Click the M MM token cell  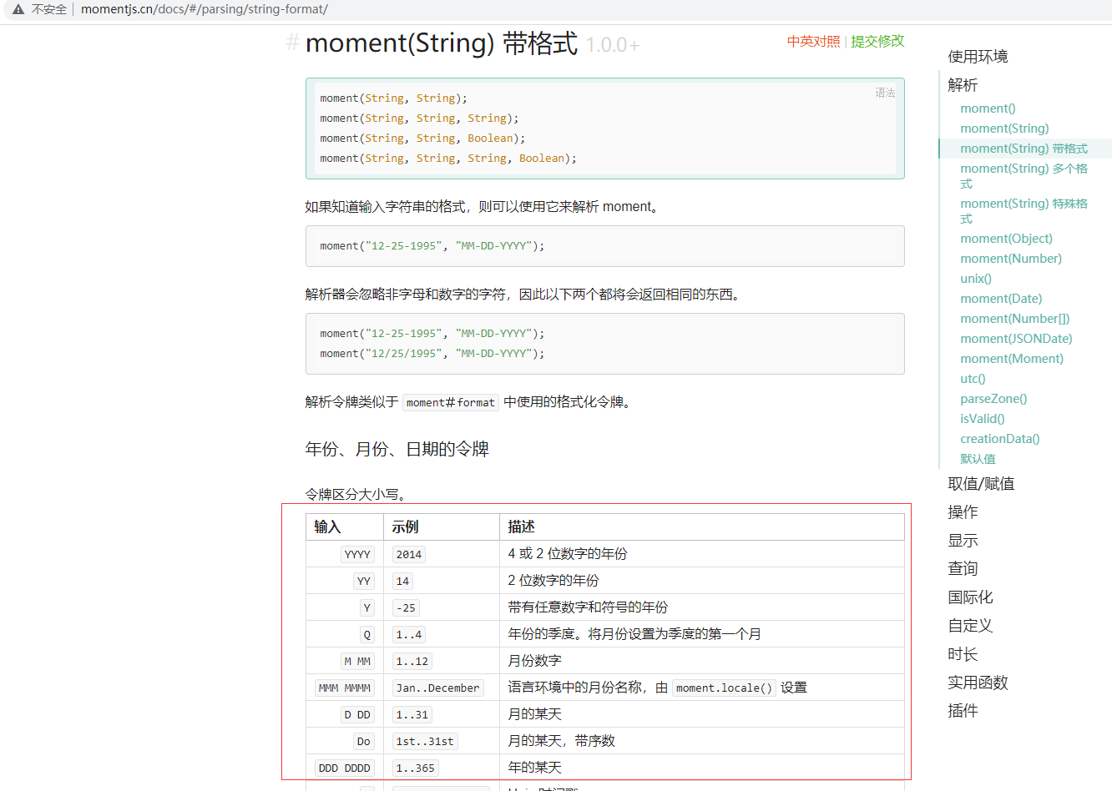(x=357, y=661)
